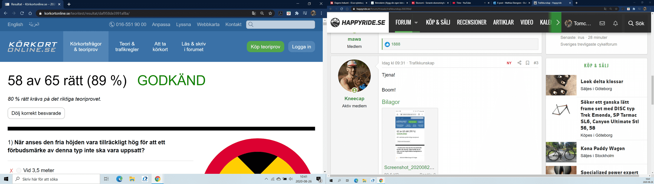Screen dimensions: 654x184
Task: Click Dölj korrekt besvarade button
Action: click(36, 113)
